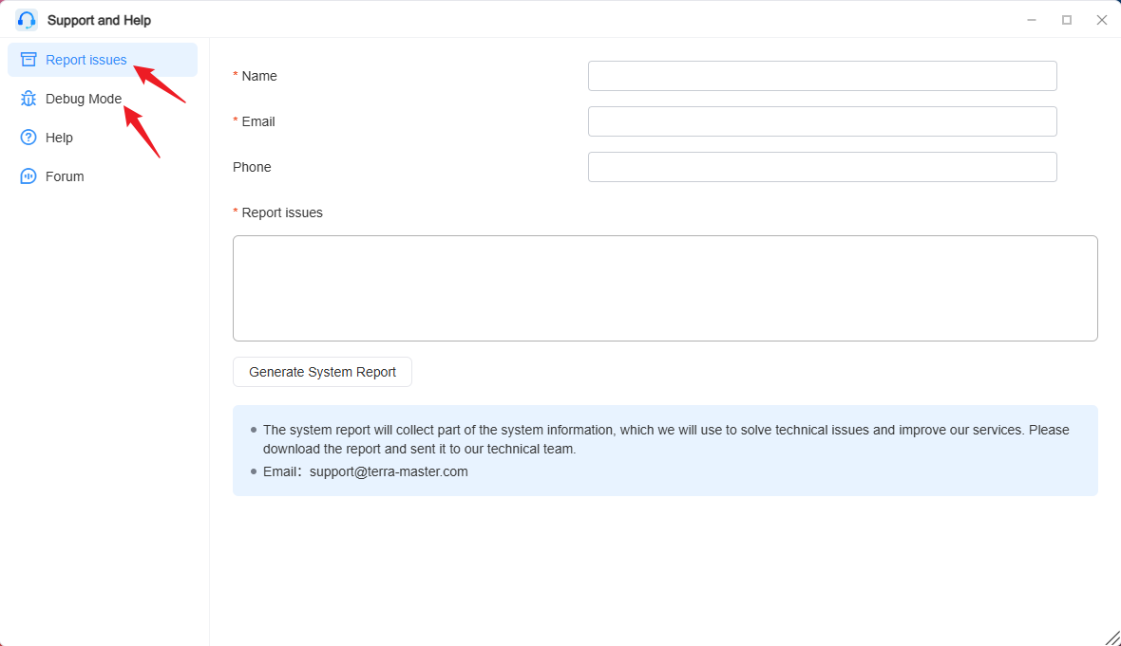Screen dimensions: 1121x646
Task: Close the Support and Help window
Action: (1102, 20)
